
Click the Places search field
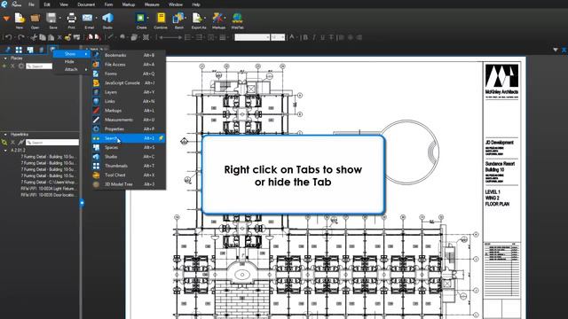pyautogui.click(x=39, y=66)
